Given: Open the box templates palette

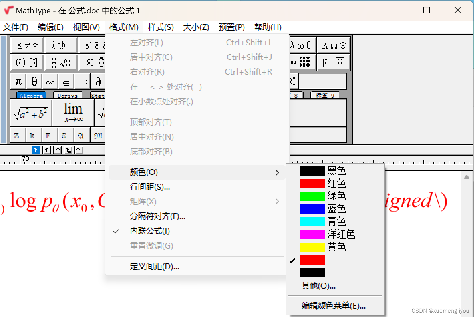Looking at the screenshot, I should coord(334,62).
